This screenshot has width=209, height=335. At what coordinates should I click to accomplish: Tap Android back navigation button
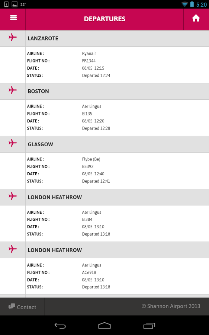click(x=60, y=326)
